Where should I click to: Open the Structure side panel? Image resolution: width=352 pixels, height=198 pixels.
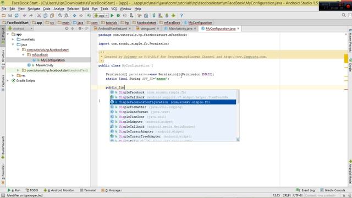(x=3, y=59)
